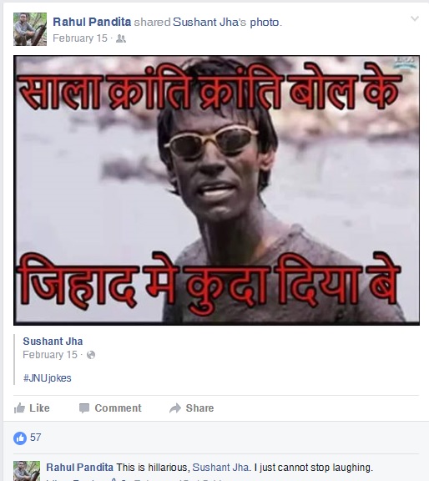Click Rahul Pandita's profile picture thumbnail

(30, 29)
